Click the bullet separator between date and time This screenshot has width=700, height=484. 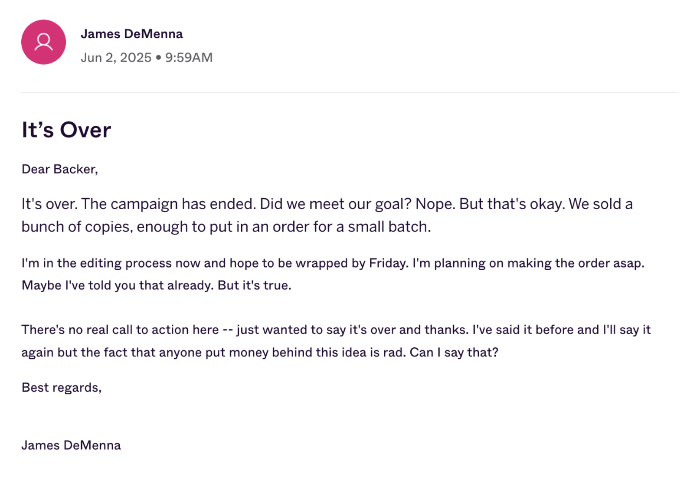point(158,58)
